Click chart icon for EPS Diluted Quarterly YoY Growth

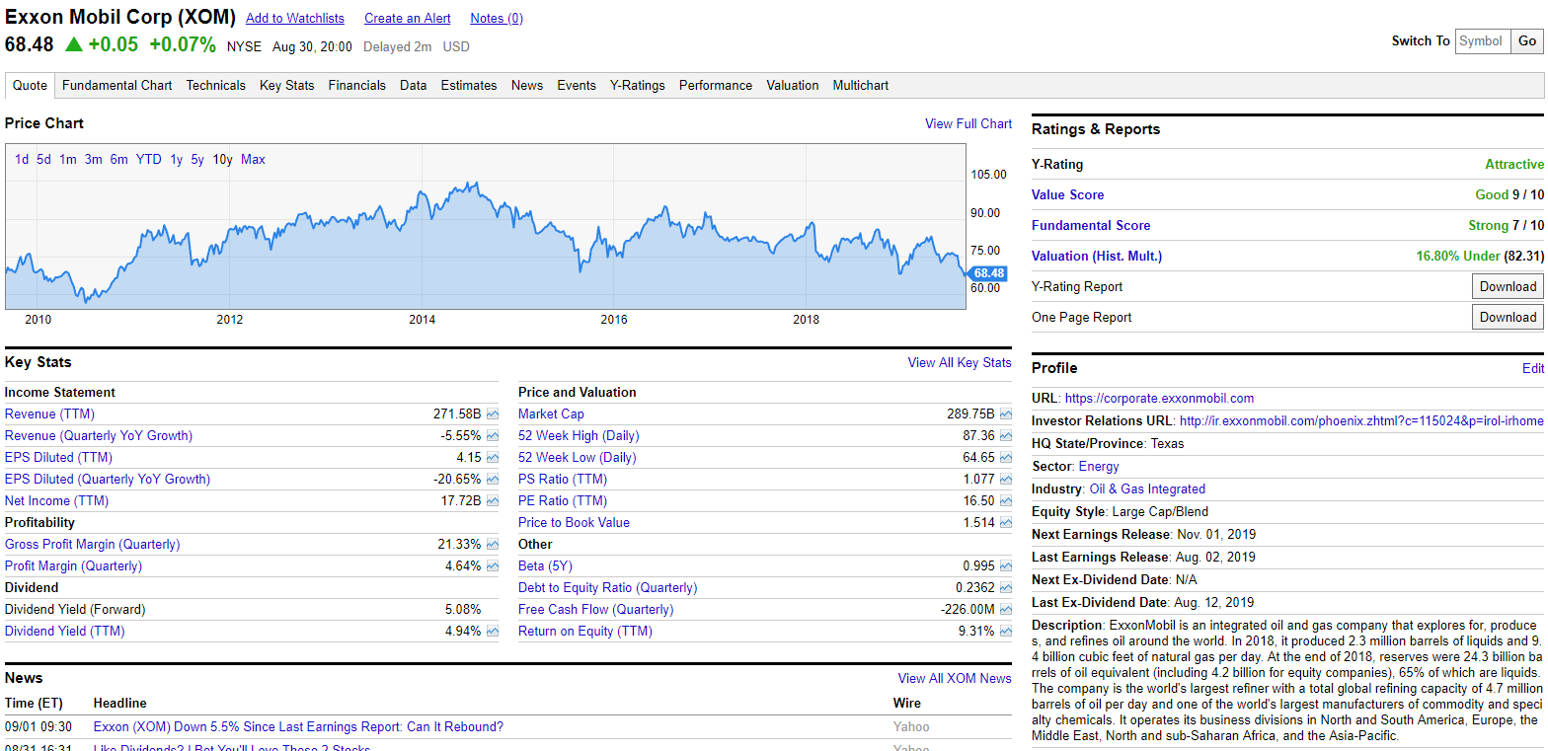[493, 480]
